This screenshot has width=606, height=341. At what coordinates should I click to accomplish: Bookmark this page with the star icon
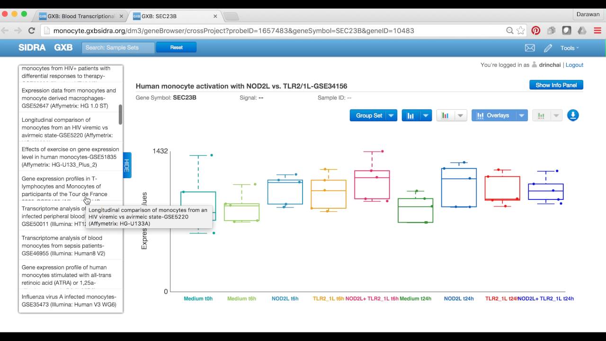point(521,30)
